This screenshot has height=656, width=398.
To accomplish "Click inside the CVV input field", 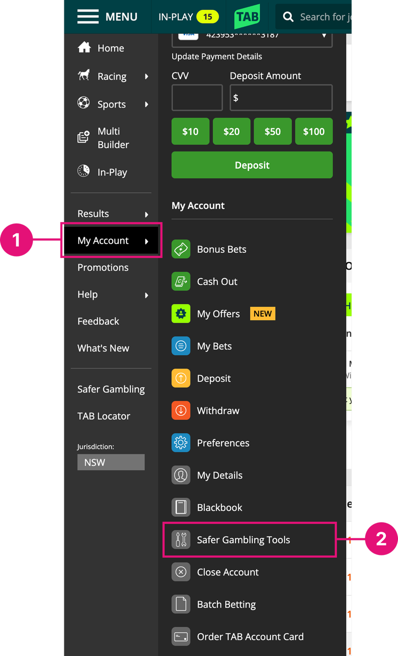I will 196,97.
